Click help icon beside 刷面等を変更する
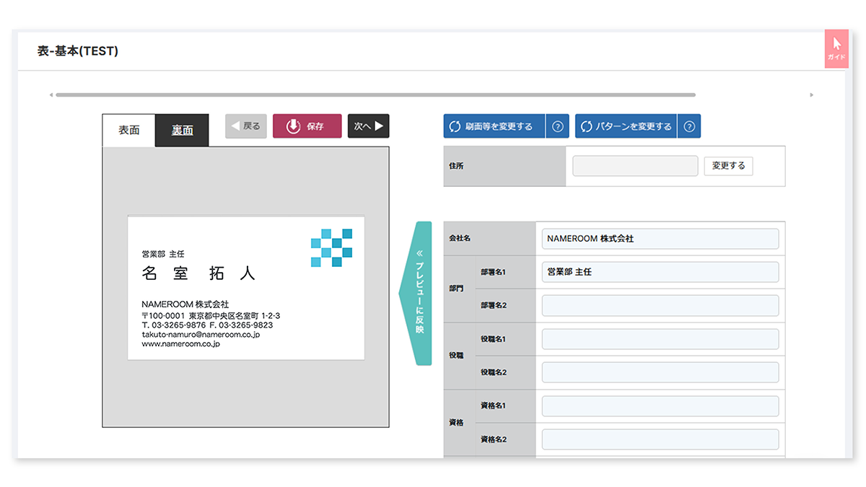This screenshot has width=866, height=487. coord(557,126)
